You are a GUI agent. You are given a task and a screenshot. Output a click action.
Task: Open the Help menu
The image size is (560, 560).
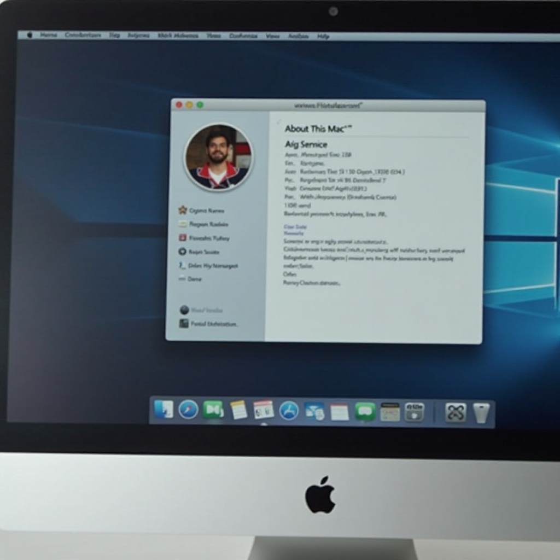(324, 36)
